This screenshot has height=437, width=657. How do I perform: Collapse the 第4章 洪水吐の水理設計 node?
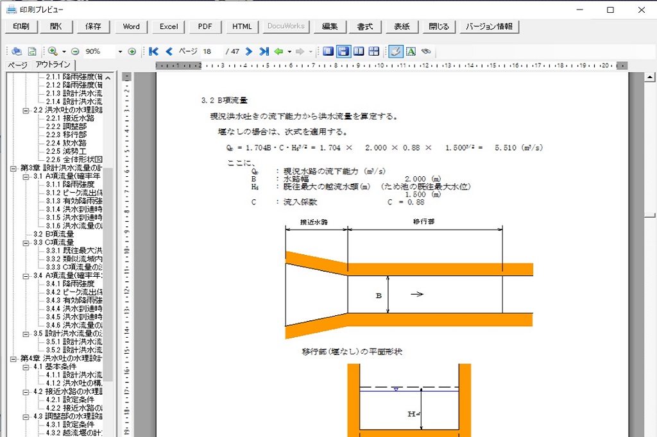[13, 359]
